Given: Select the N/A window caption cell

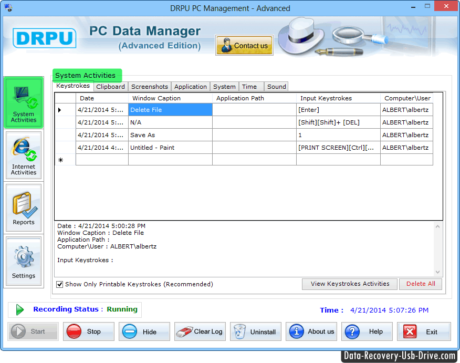Looking at the screenshot, I should point(170,122).
